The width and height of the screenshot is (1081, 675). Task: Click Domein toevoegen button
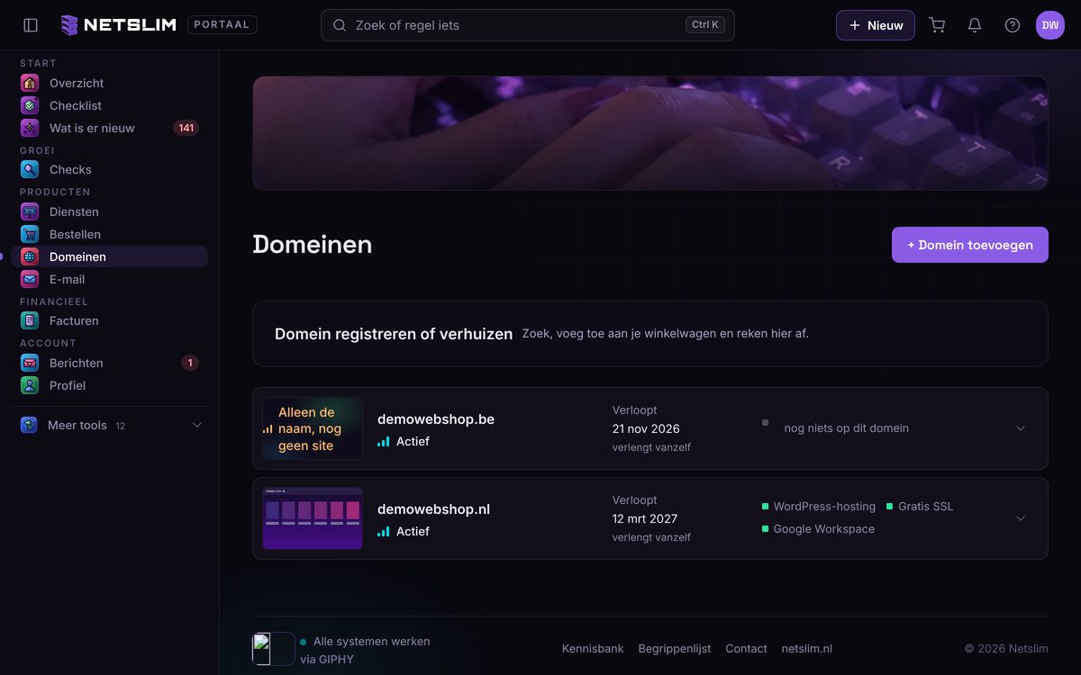click(970, 245)
